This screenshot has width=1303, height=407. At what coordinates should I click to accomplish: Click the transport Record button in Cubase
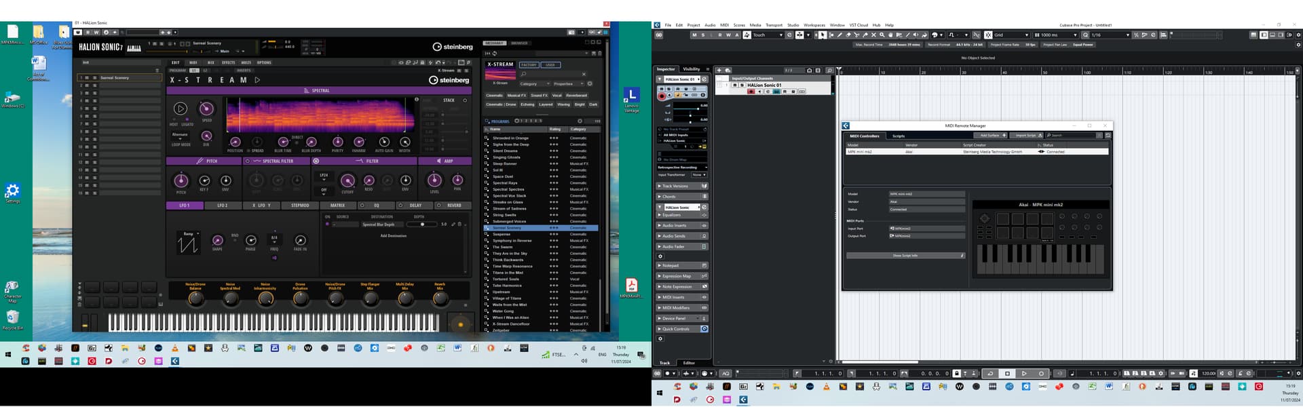[1041, 373]
